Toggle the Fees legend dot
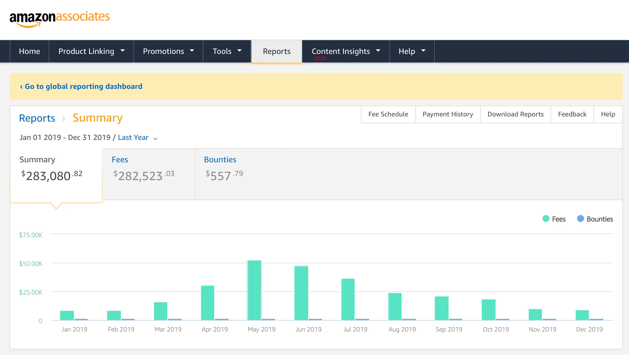The width and height of the screenshot is (629, 355). tap(546, 219)
